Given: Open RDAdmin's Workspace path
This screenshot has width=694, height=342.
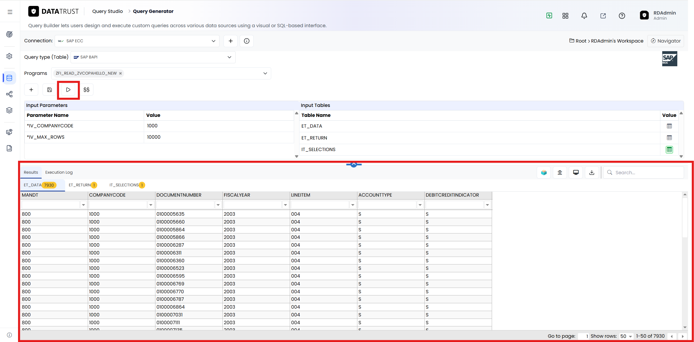Looking at the screenshot, I should (617, 41).
